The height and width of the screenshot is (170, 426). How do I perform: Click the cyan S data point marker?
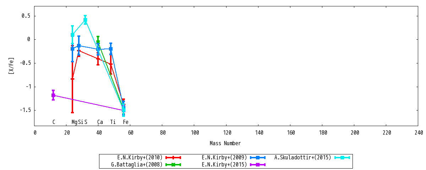coord(85,20)
